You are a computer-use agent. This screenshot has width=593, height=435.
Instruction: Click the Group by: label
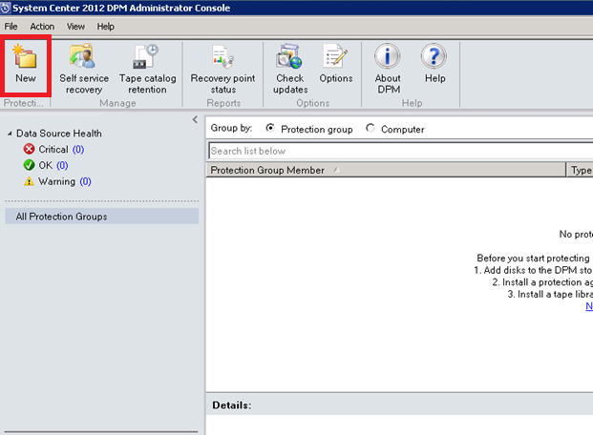tap(231, 128)
